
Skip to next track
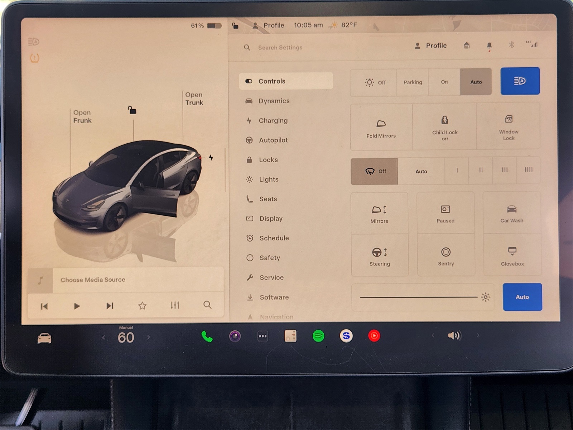click(x=110, y=306)
